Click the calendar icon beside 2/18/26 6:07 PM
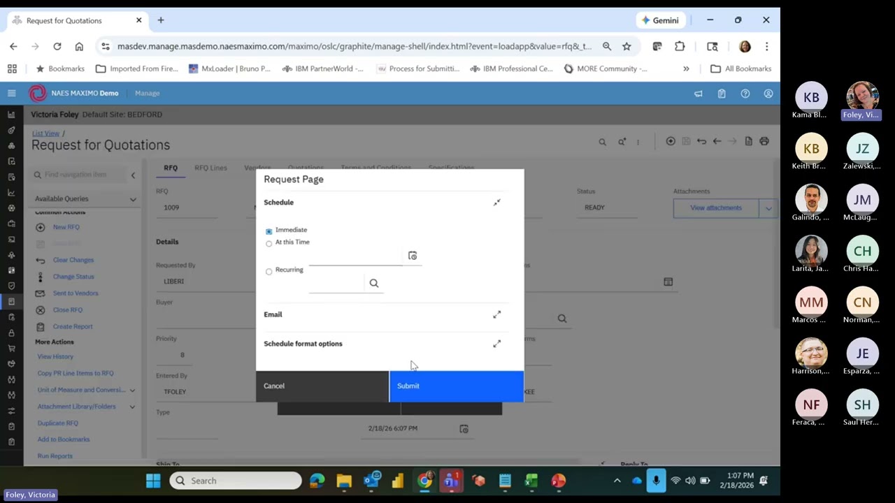The height and width of the screenshot is (503, 895). tap(464, 428)
